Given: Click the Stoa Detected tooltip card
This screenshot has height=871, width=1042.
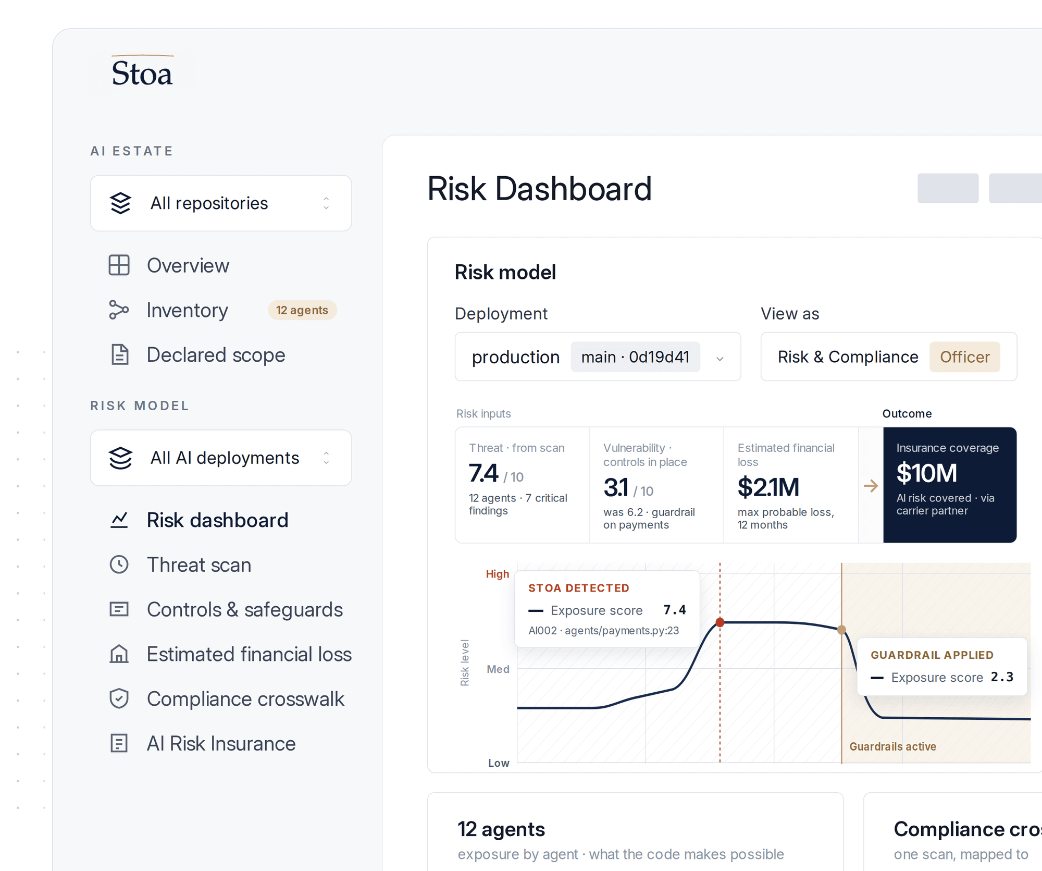Looking at the screenshot, I should 607,609.
